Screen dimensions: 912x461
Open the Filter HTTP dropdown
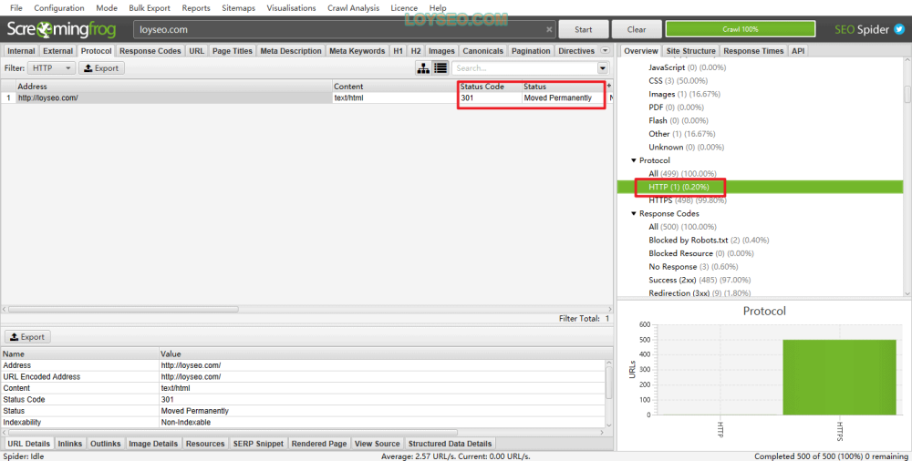[51, 68]
